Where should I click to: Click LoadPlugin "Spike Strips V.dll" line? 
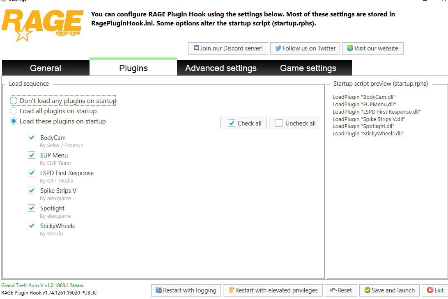[369, 119]
